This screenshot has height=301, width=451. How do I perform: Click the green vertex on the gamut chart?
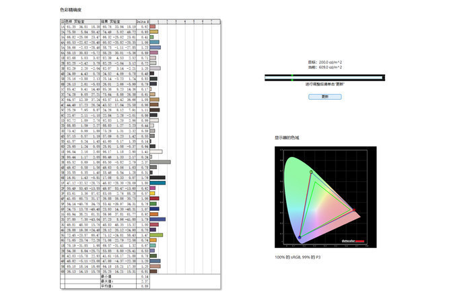pyautogui.click(x=311, y=173)
